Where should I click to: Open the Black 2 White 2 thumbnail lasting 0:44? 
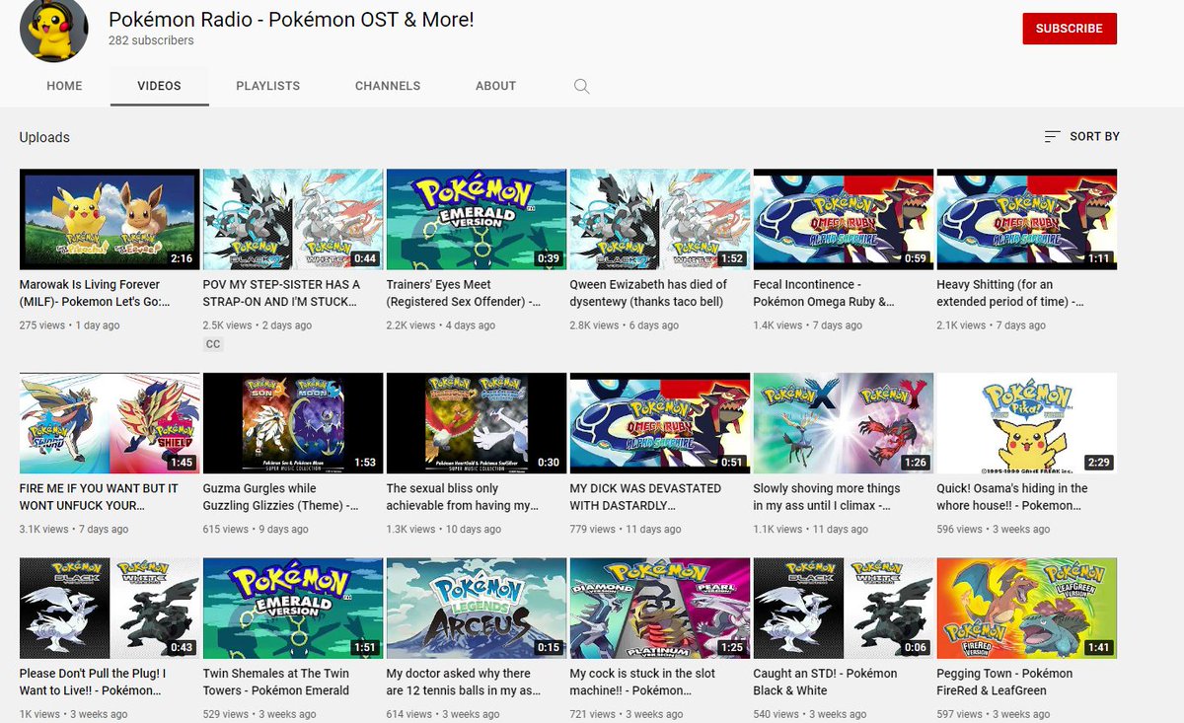click(x=293, y=220)
